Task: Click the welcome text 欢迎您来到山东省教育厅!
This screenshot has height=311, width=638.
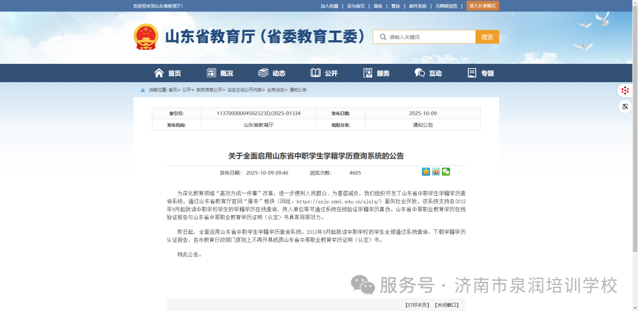Action: point(158,6)
